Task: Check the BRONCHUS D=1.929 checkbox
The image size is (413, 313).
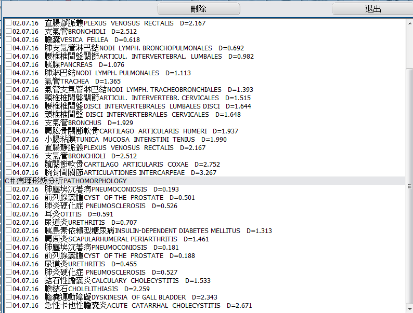Action: coord(8,123)
